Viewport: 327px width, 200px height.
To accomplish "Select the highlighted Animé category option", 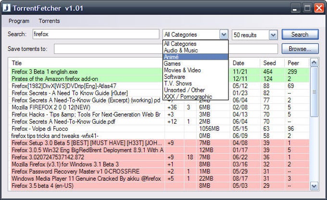I will pos(195,57).
